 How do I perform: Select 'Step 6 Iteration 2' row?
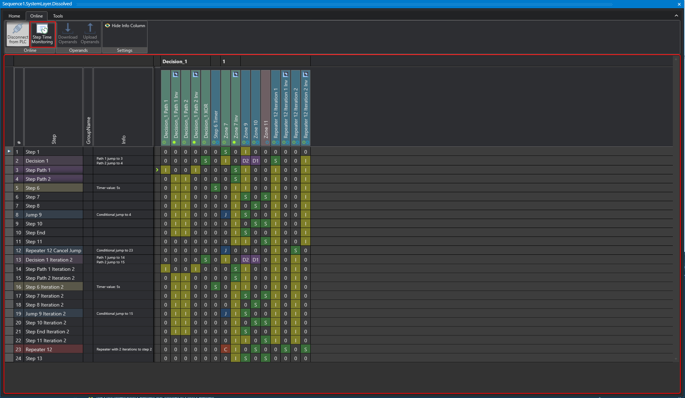click(x=54, y=287)
